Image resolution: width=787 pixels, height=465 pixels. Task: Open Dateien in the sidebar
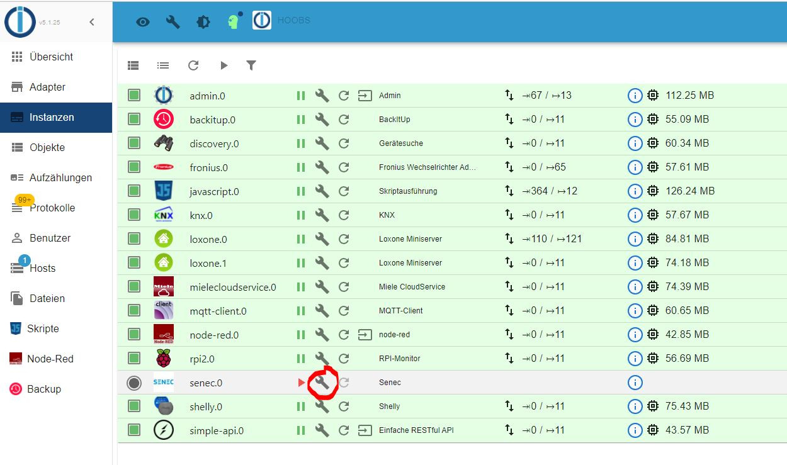coord(56,298)
